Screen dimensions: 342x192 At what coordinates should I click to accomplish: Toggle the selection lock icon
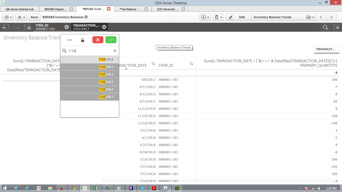[83, 40]
